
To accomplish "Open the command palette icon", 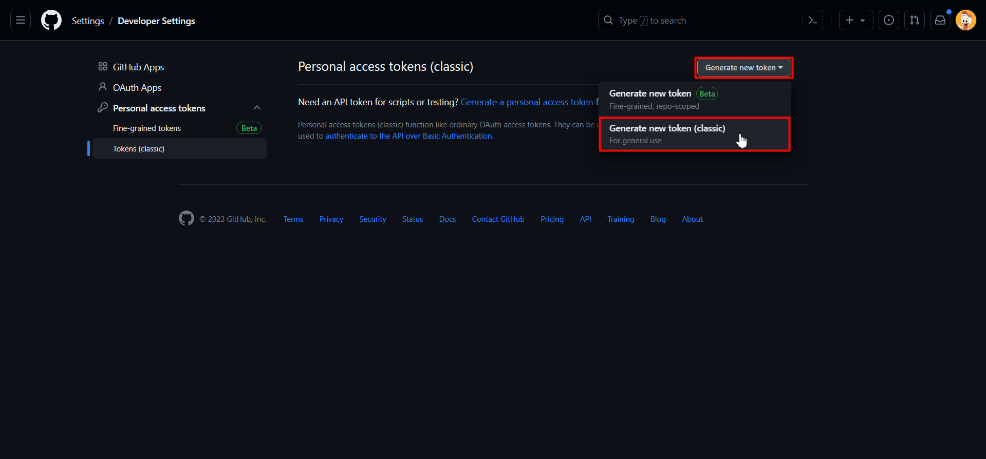I will [813, 21].
